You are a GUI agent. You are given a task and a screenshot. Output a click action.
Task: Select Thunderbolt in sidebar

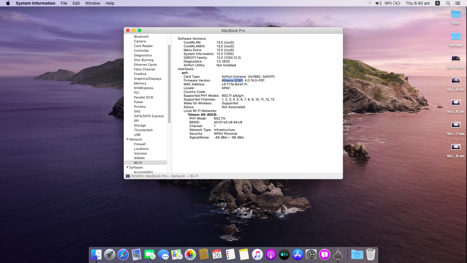pyautogui.click(x=143, y=130)
